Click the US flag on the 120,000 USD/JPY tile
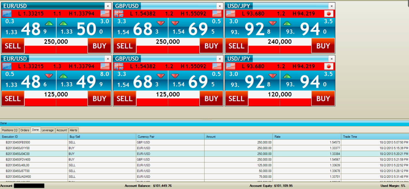Image resolution: width=409 pixels, height=189 pixels. (230, 66)
